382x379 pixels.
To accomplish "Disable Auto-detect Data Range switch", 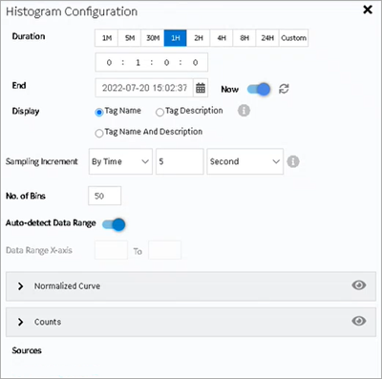I will coord(114,224).
